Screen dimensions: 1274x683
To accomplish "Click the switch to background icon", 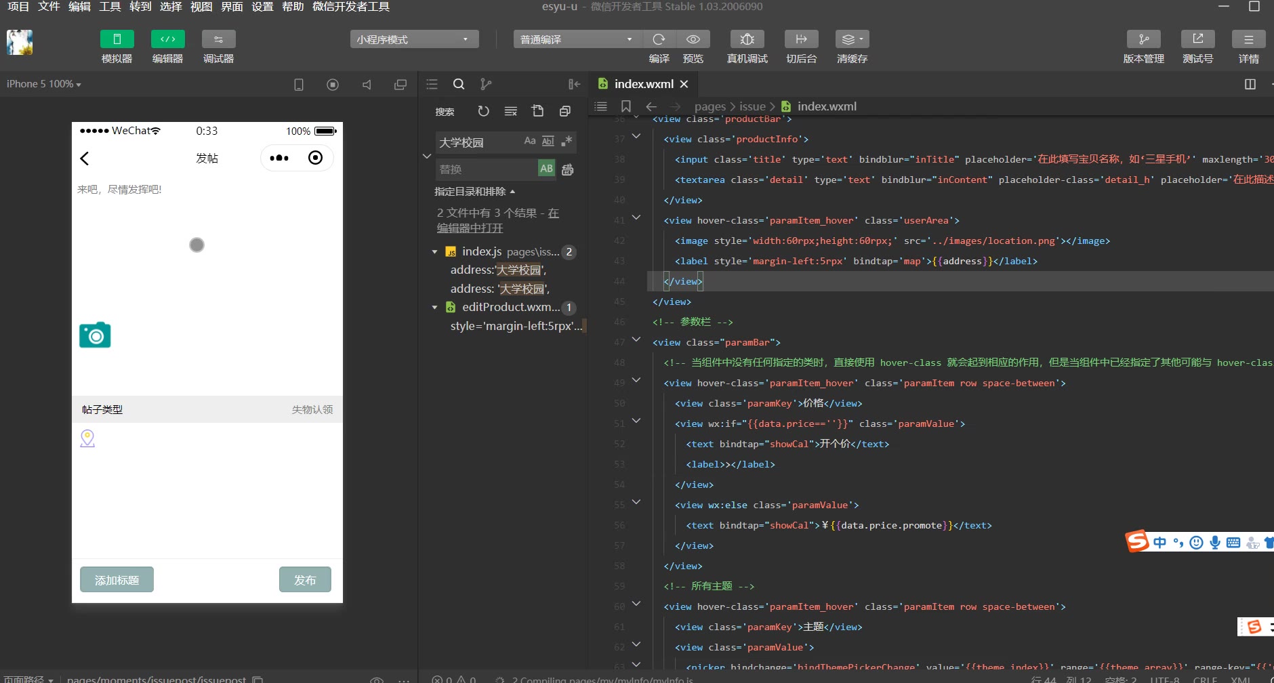I will pyautogui.click(x=801, y=39).
